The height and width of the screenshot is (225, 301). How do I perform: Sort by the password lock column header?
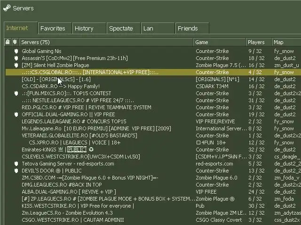[x=8, y=42]
